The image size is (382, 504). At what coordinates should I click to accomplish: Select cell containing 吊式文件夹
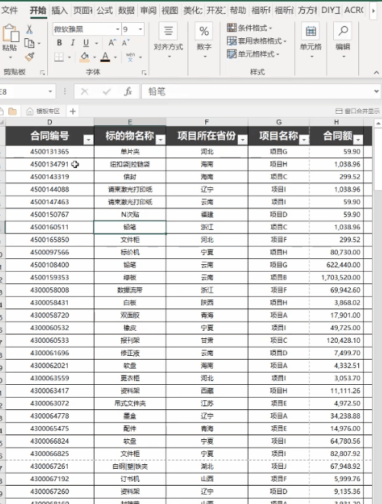point(130,403)
